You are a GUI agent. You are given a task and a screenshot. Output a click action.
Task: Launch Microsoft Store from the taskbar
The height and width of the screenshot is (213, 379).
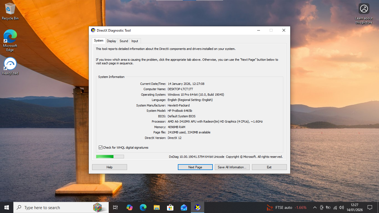pos(170,207)
